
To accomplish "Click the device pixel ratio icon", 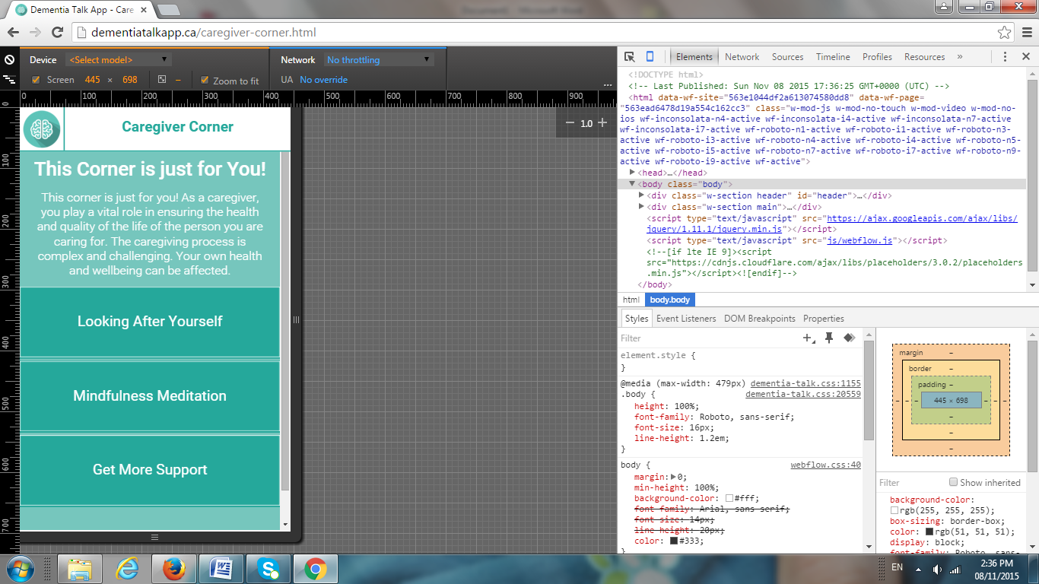I will [x=162, y=80].
